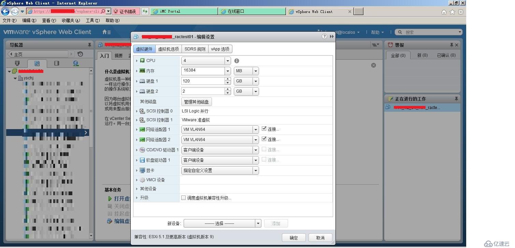515x248 pixels.
Task: Expand the SCSI controller 0 row
Action: tap(137, 111)
